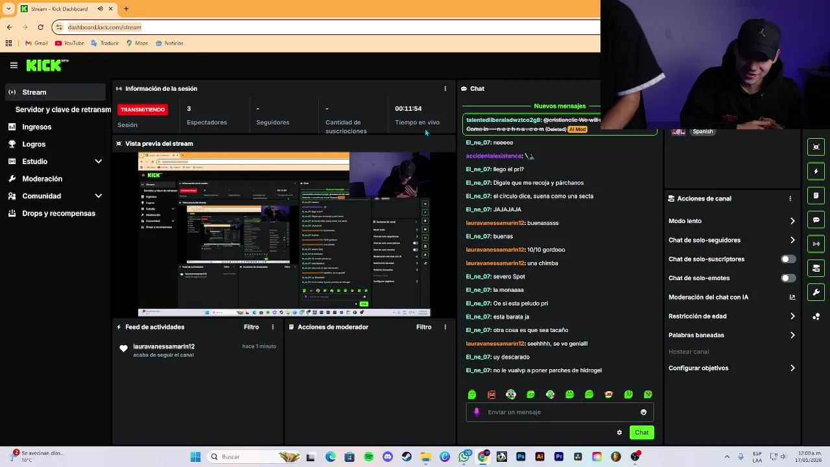Open Photoshop from the taskbar
This screenshot has height=467, width=830.
(x=521, y=457)
